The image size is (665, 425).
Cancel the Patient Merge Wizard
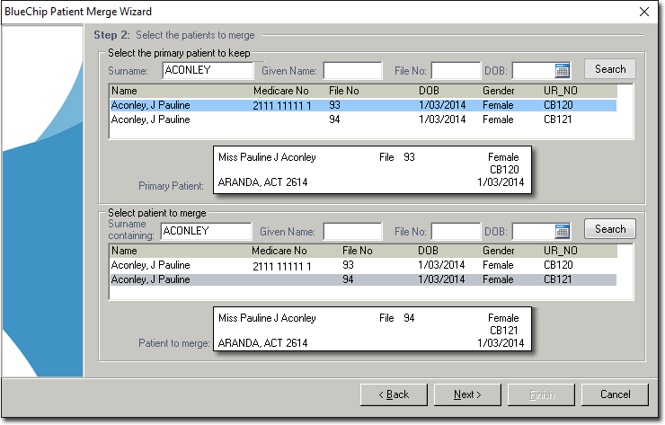point(616,394)
